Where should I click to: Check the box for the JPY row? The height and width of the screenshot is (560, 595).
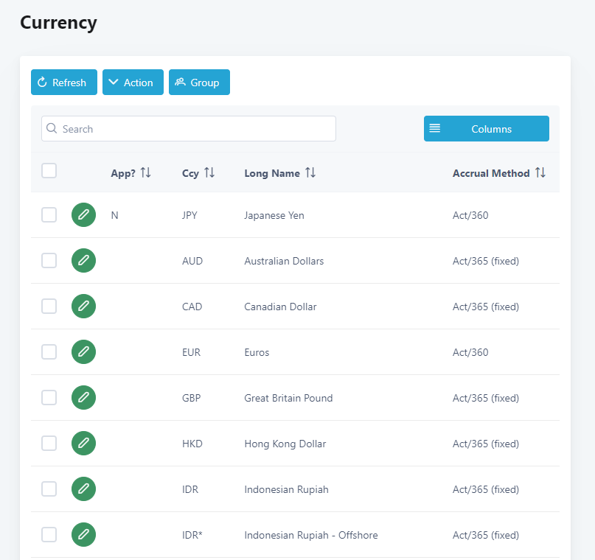pos(49,215)
